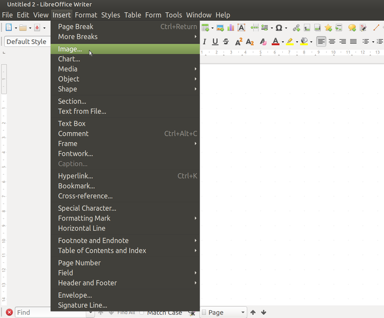Click the Insert Cross-reference icon
The height and width of the screenshot is (318, 384).
point(338,28)
